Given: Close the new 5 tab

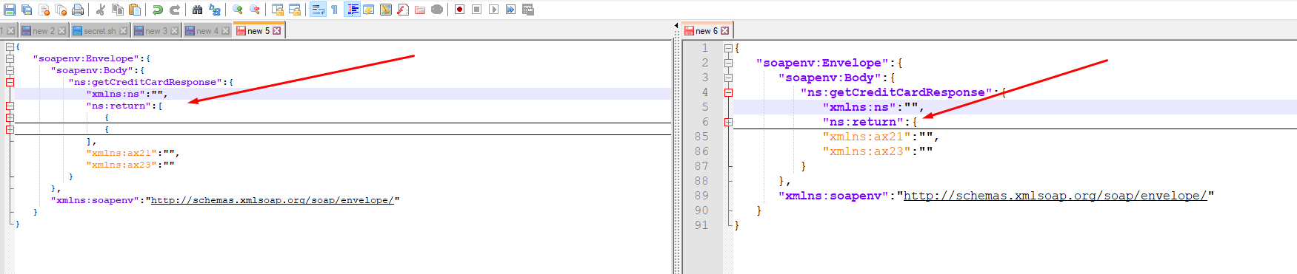Looking at the screenshot, I should 277,31.
